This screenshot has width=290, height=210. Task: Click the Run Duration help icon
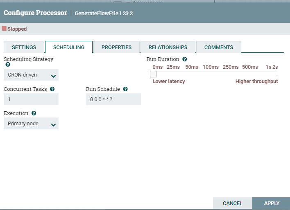185,59
